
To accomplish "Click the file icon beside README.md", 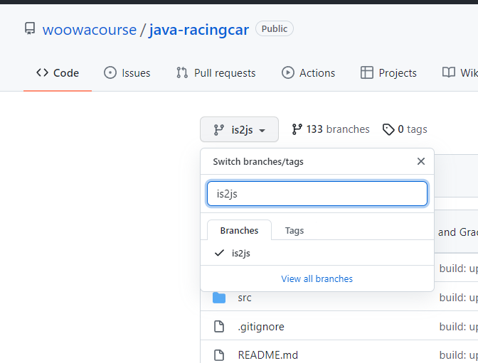I will [219, 354].
